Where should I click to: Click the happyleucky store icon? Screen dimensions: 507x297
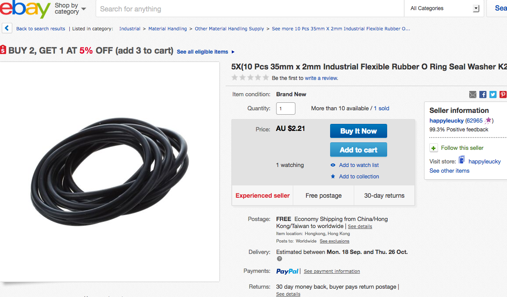(x=462, y=161)
